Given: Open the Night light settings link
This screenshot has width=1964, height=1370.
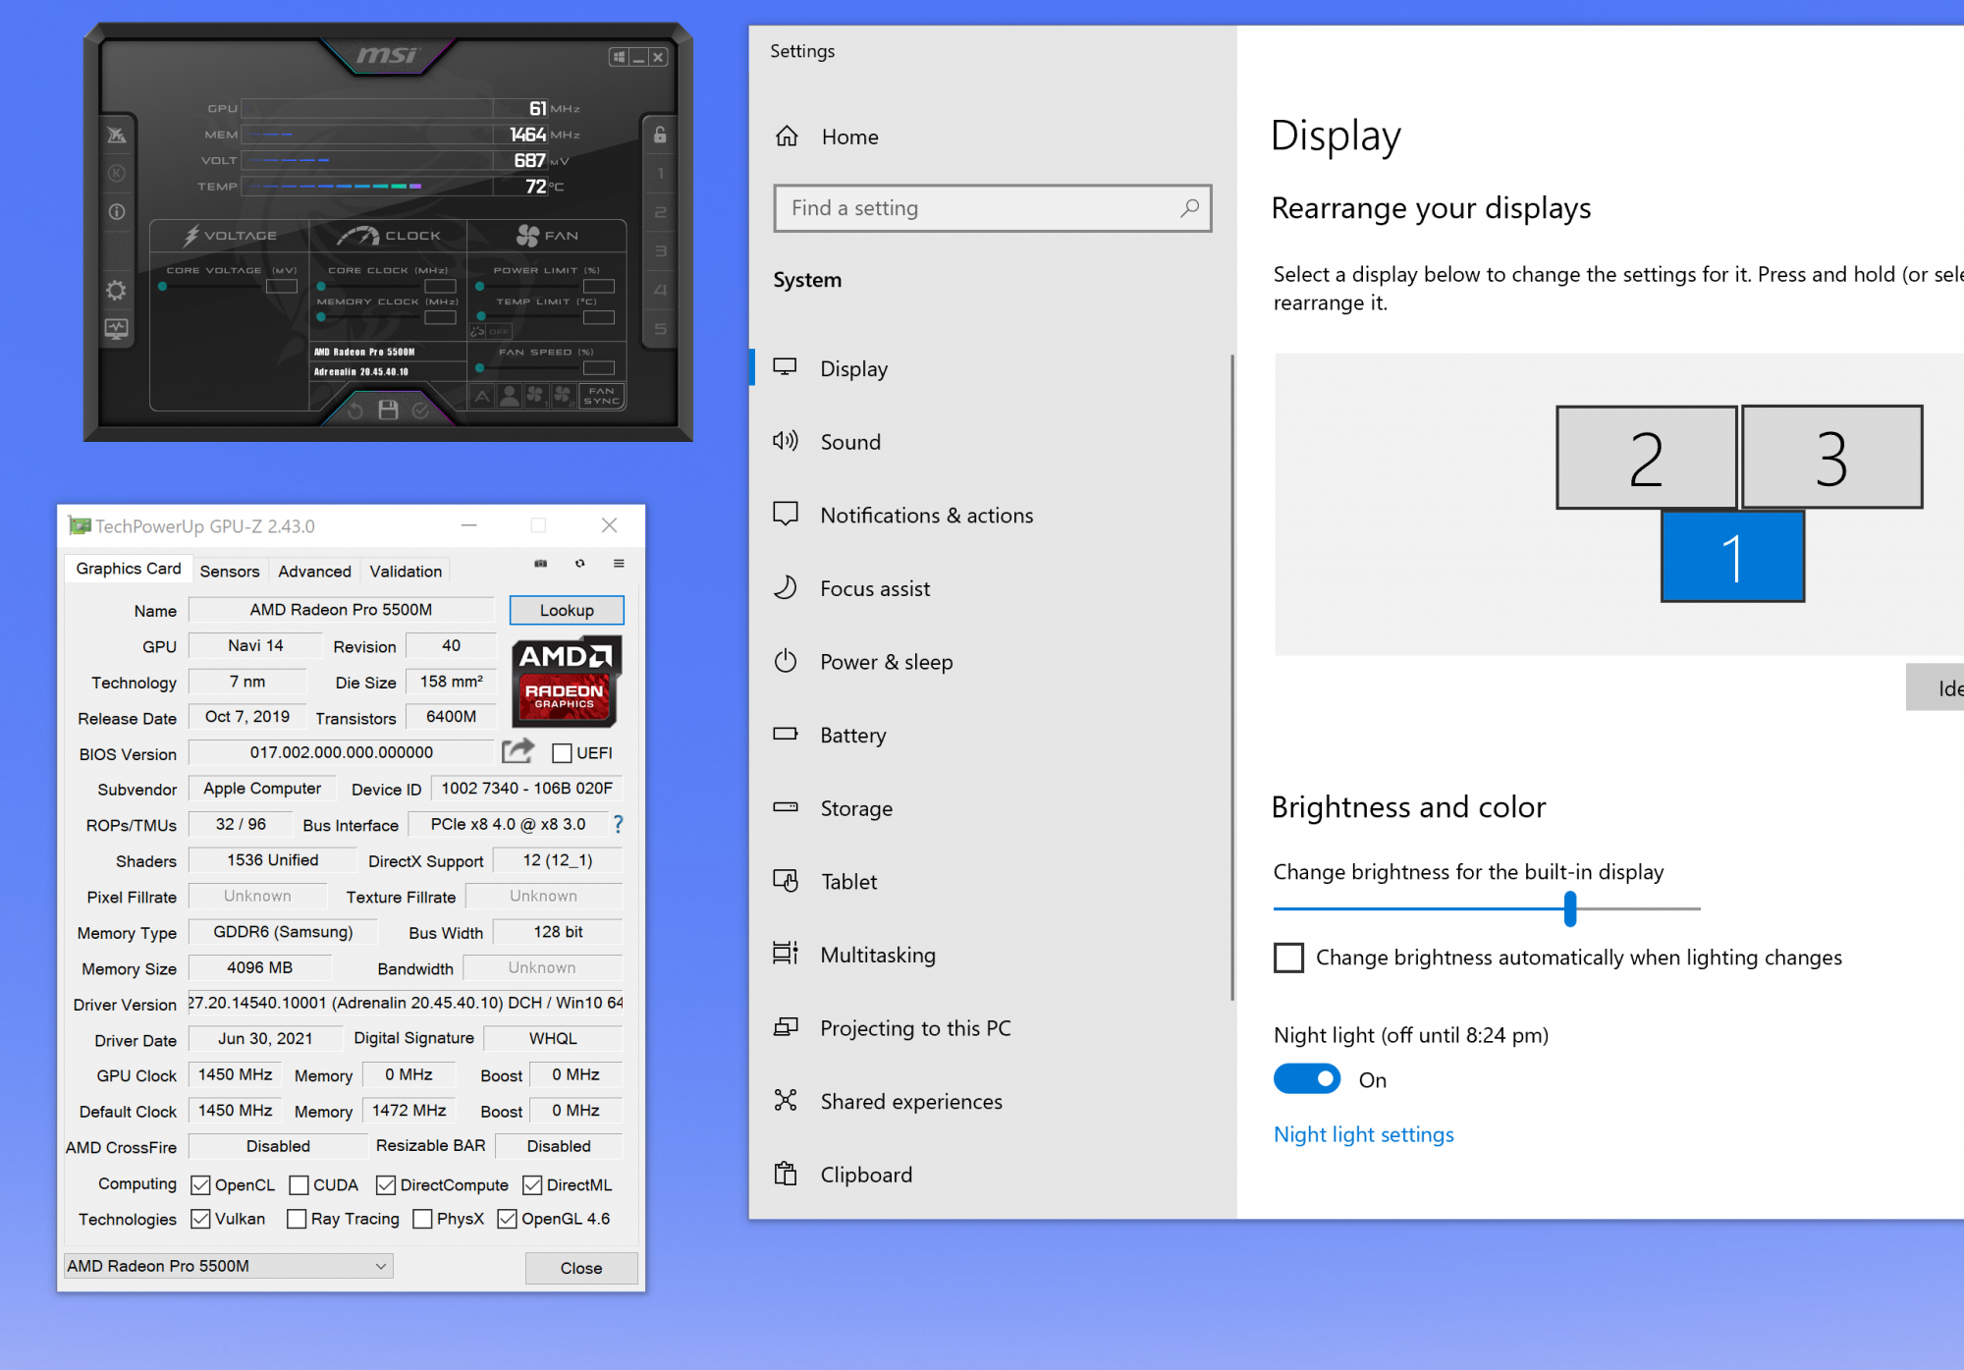Looking at the screenshot, I should point(1363,1134).
